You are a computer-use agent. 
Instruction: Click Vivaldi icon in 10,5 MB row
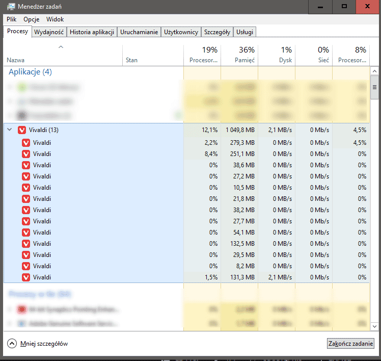[26, 188]
